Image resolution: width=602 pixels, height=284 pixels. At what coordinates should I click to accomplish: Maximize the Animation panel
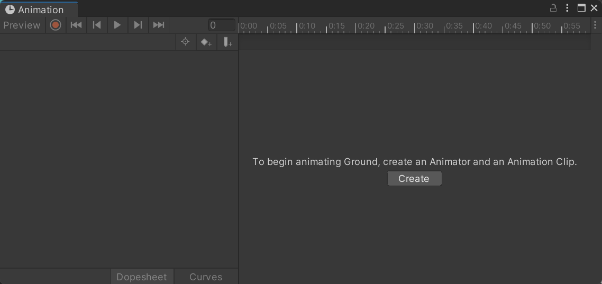(x=581, y=8)
